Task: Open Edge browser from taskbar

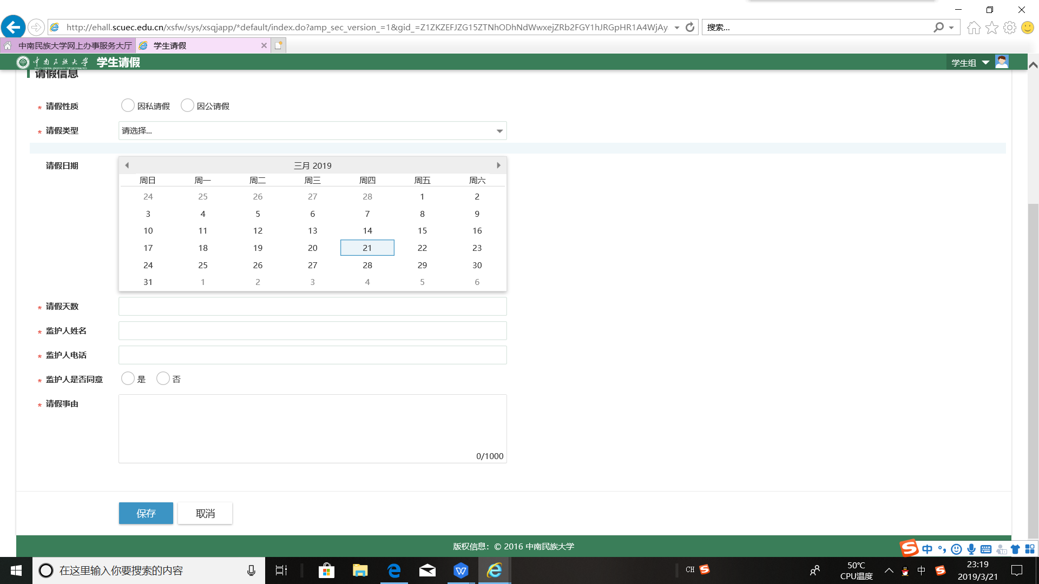Action: (x=394, y=570)
